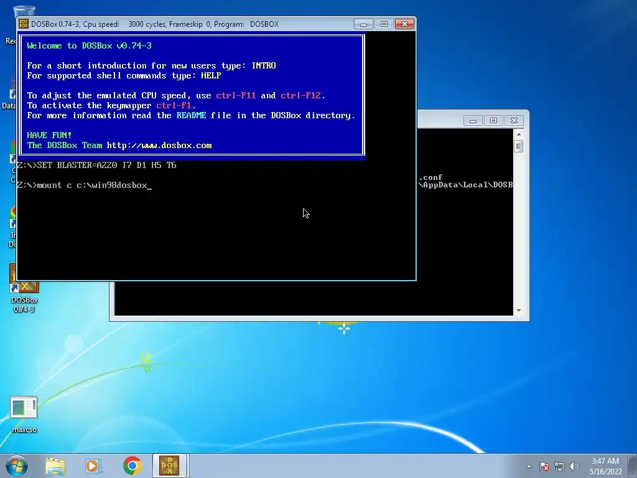The image size is (637, 478).
Task: Close the DOSBox main window
Action: point(404,24)
